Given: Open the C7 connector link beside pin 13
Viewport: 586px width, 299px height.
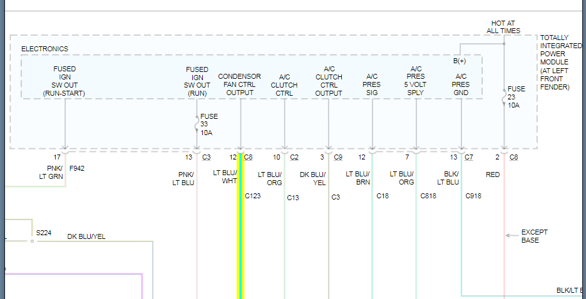Looking at the screenshot, I should (x=469, y=158).
